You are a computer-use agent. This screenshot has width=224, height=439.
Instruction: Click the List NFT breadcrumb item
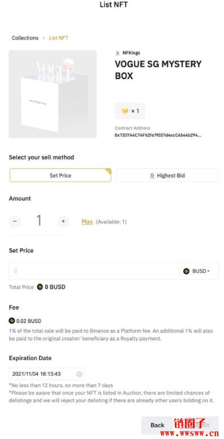59,38
